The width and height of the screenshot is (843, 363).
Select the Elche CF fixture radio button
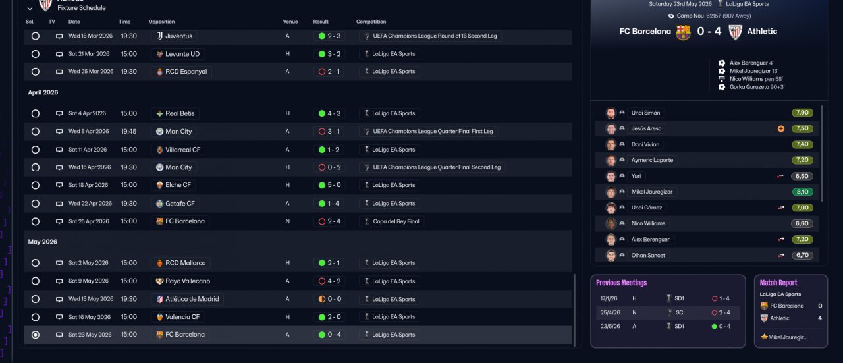(36, 185)
